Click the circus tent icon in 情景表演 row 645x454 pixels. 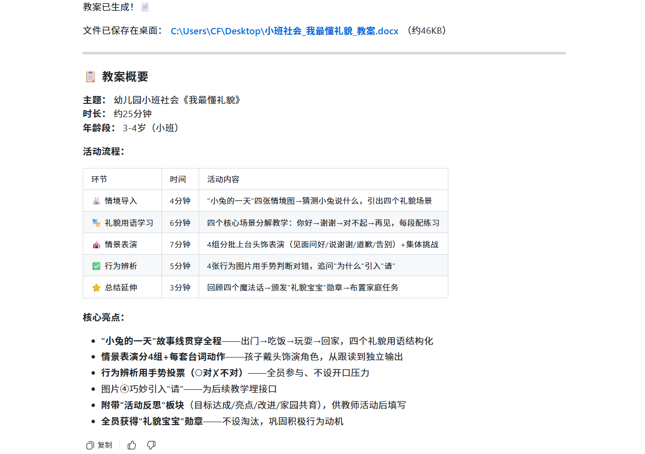(96, 244)
